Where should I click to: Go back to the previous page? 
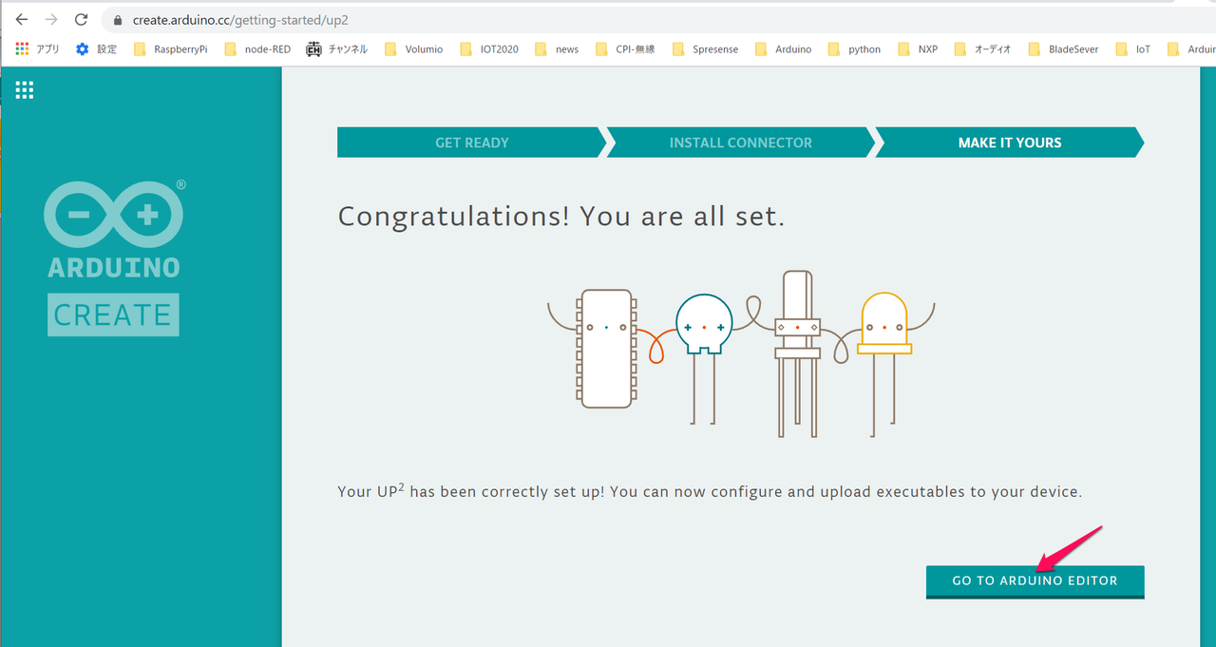pyautogui.click(x=22, y=19)
